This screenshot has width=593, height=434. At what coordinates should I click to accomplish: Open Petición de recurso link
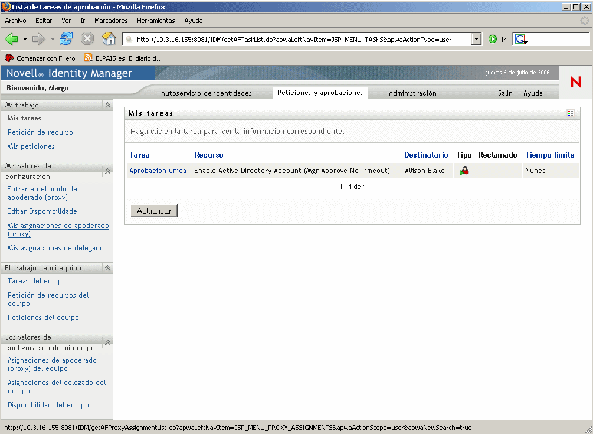click(40, 132)
